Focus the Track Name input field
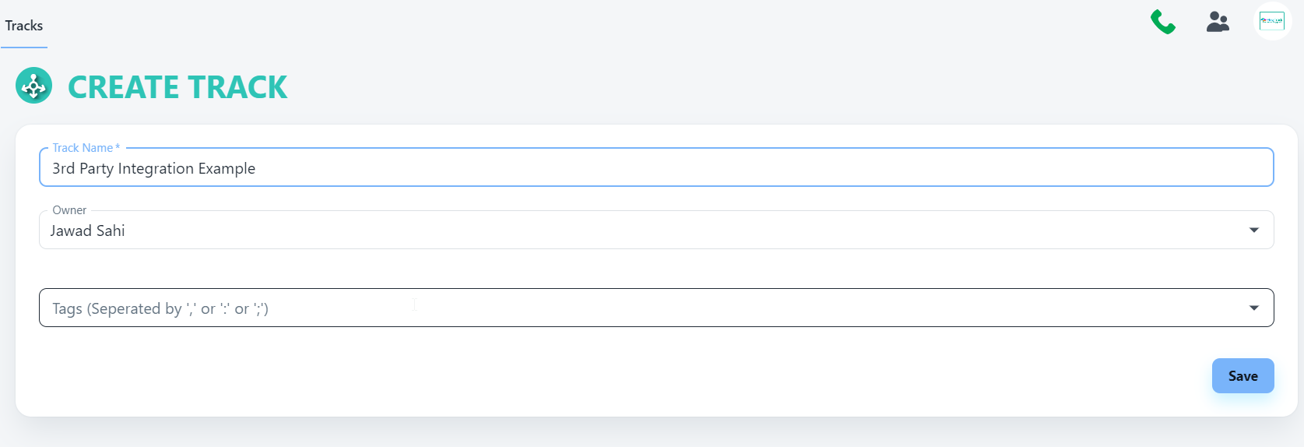The height and width of the screenshot is (447, 1304). click(x=701, y=168)
